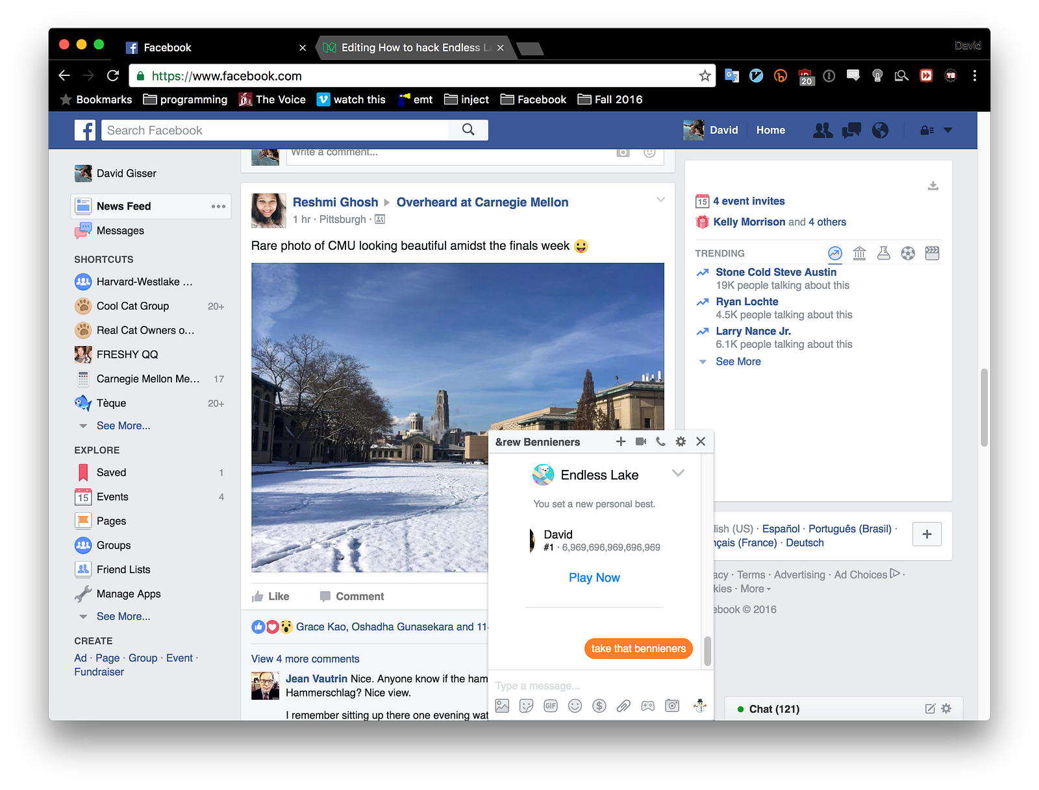The width and height of the screenshot is (1039, 790).
Task: Add friends to chat with the plus icon
Action: coord(621,441)
